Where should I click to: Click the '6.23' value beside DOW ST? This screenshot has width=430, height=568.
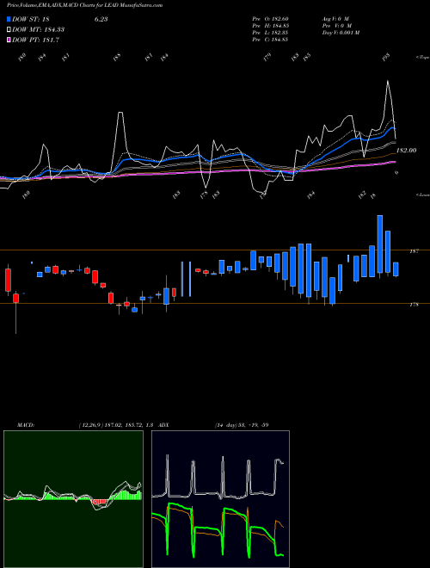tap(101, 19)
